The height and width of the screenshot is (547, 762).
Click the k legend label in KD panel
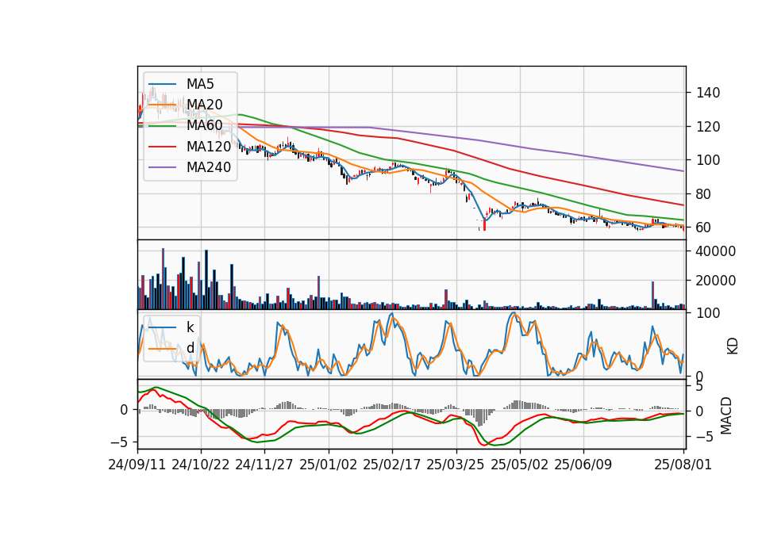[190, 327]
